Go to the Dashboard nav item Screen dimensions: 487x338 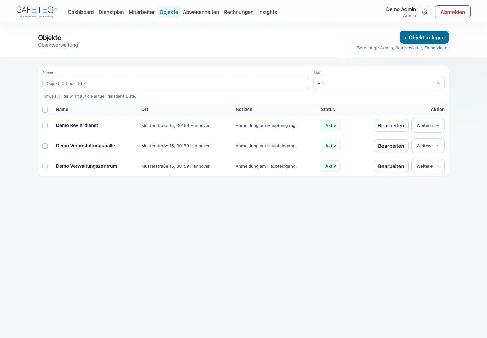[x=81, y=12]
